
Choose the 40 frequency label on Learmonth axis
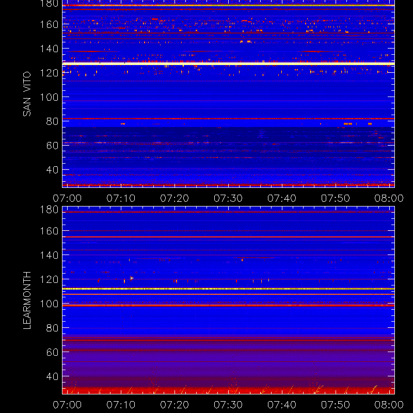click(x=52, y=376)
